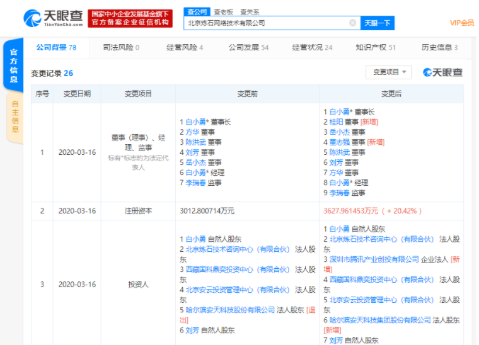This screenshot has width=479, height=345.
Task: Open 北京安云投资管理中心 link in 变更后
Action: tap(381, 300)
